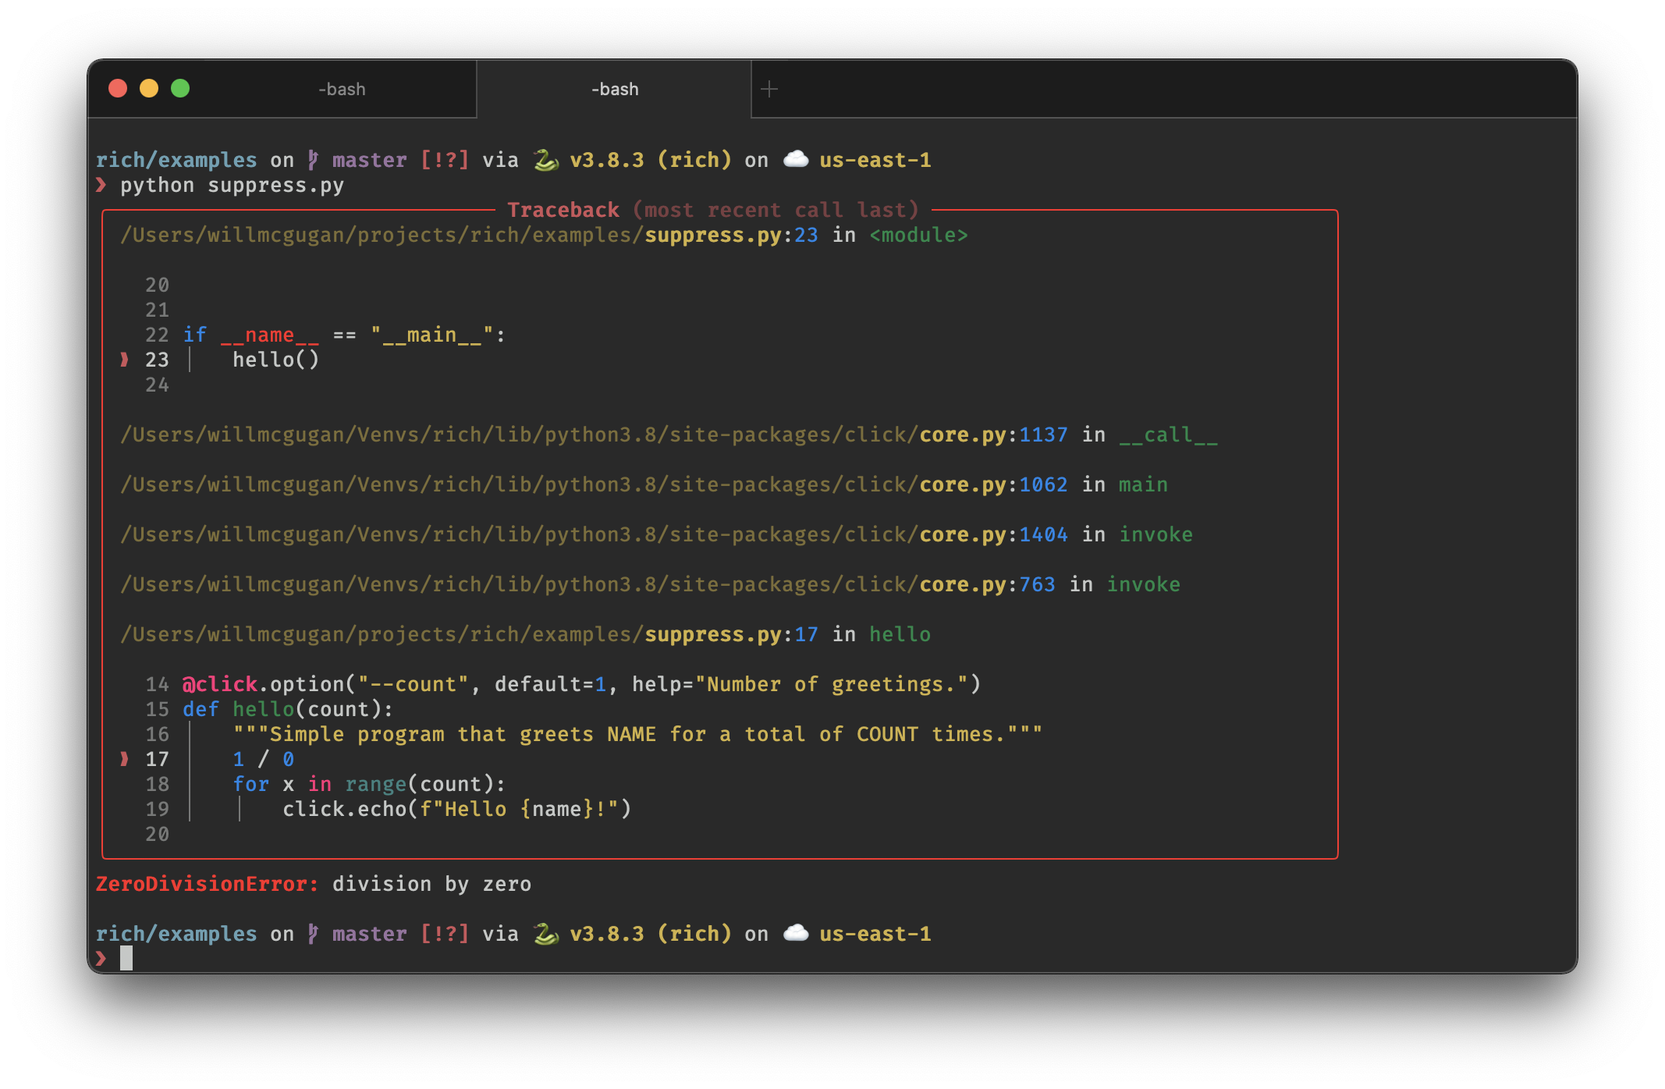The image size is (1665, 1089).
Task: Click the terminal cursor block at the bottom
Action: (x=126, y=959)
